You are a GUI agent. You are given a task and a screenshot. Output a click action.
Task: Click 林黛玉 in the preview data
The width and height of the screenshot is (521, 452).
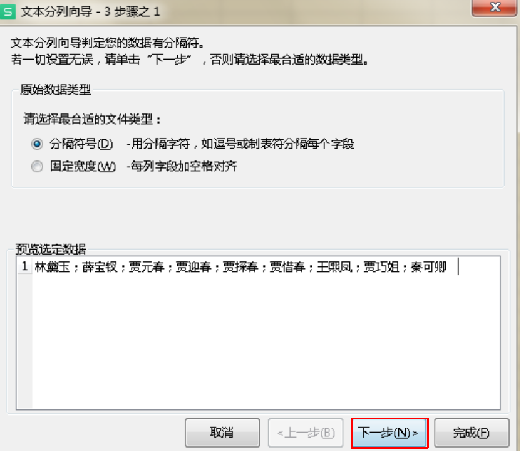click(x=52, y=267)
